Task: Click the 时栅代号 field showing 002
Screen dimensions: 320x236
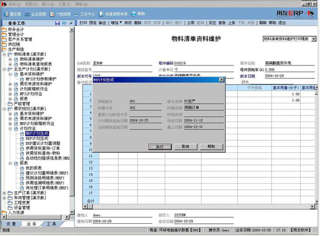Action: [x=145, y=108]
